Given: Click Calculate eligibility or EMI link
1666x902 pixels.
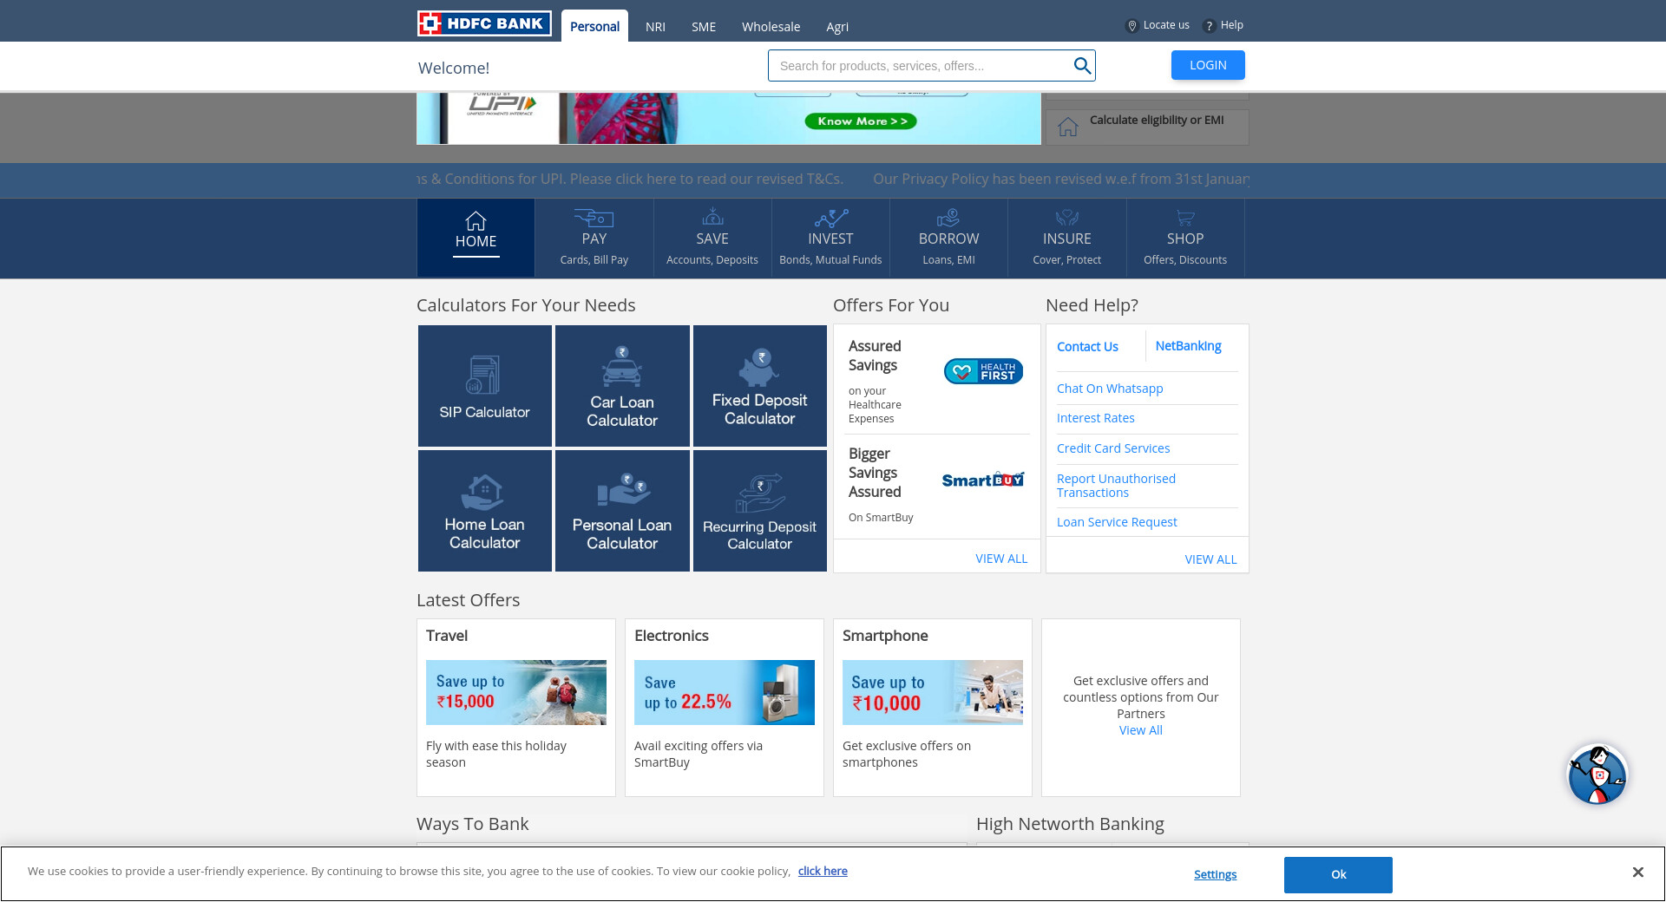Looking at the screenshot, I should 1157,120.
